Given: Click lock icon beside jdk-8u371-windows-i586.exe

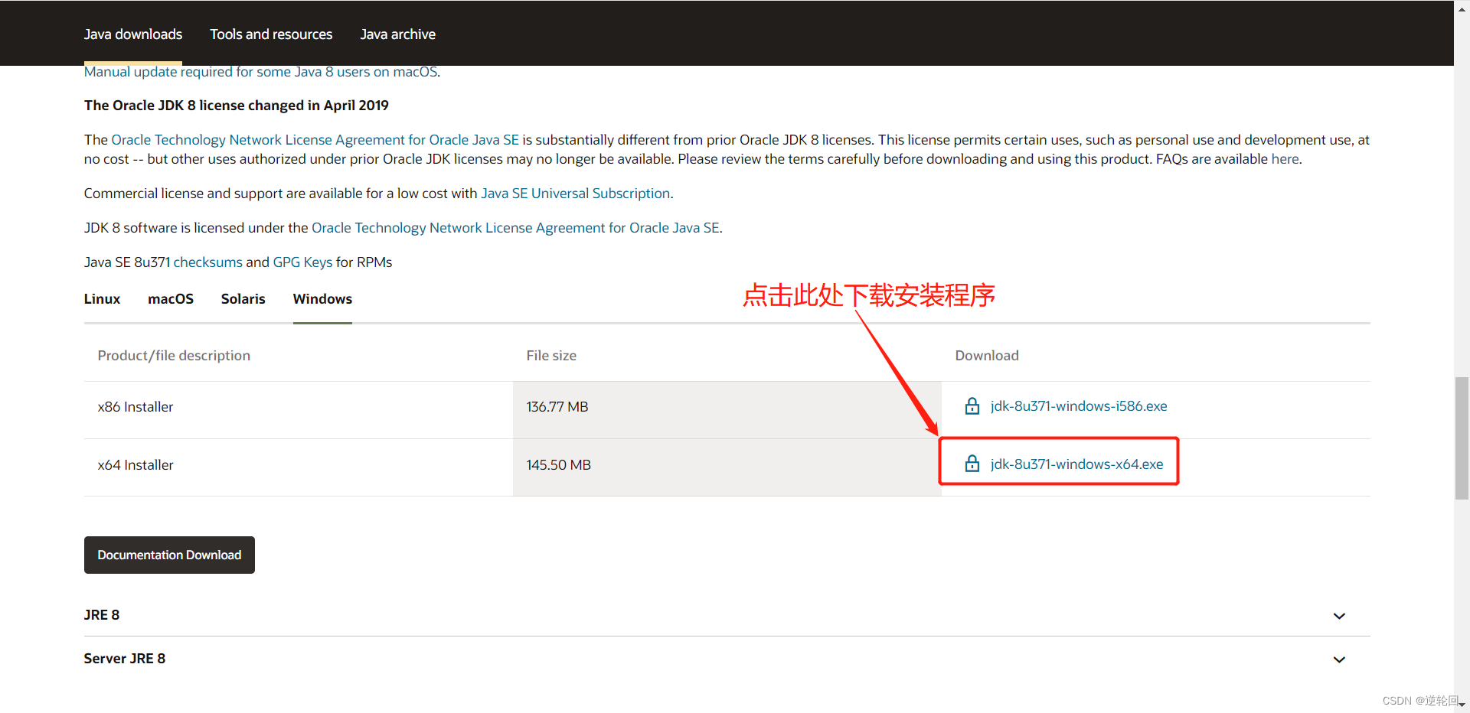Looking at the screenshot, I should click(972, 406).
